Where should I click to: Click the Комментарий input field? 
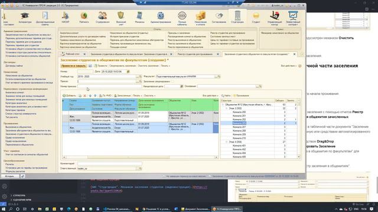[109, 164]
